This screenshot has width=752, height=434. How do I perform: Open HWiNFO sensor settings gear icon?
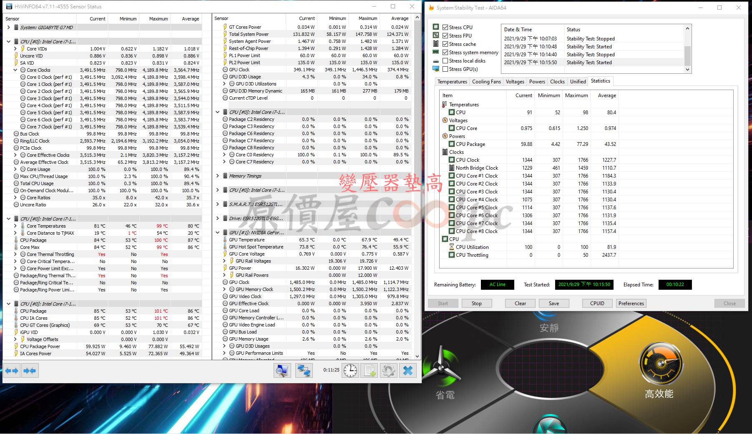coord(389,370)
